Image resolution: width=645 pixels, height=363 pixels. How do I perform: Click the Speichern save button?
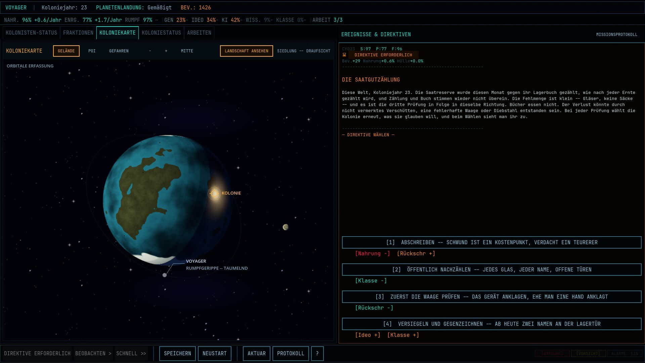177,354
